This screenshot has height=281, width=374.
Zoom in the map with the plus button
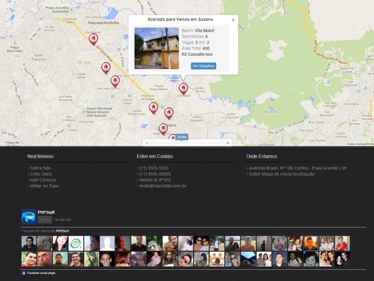[x=228, y=143]
